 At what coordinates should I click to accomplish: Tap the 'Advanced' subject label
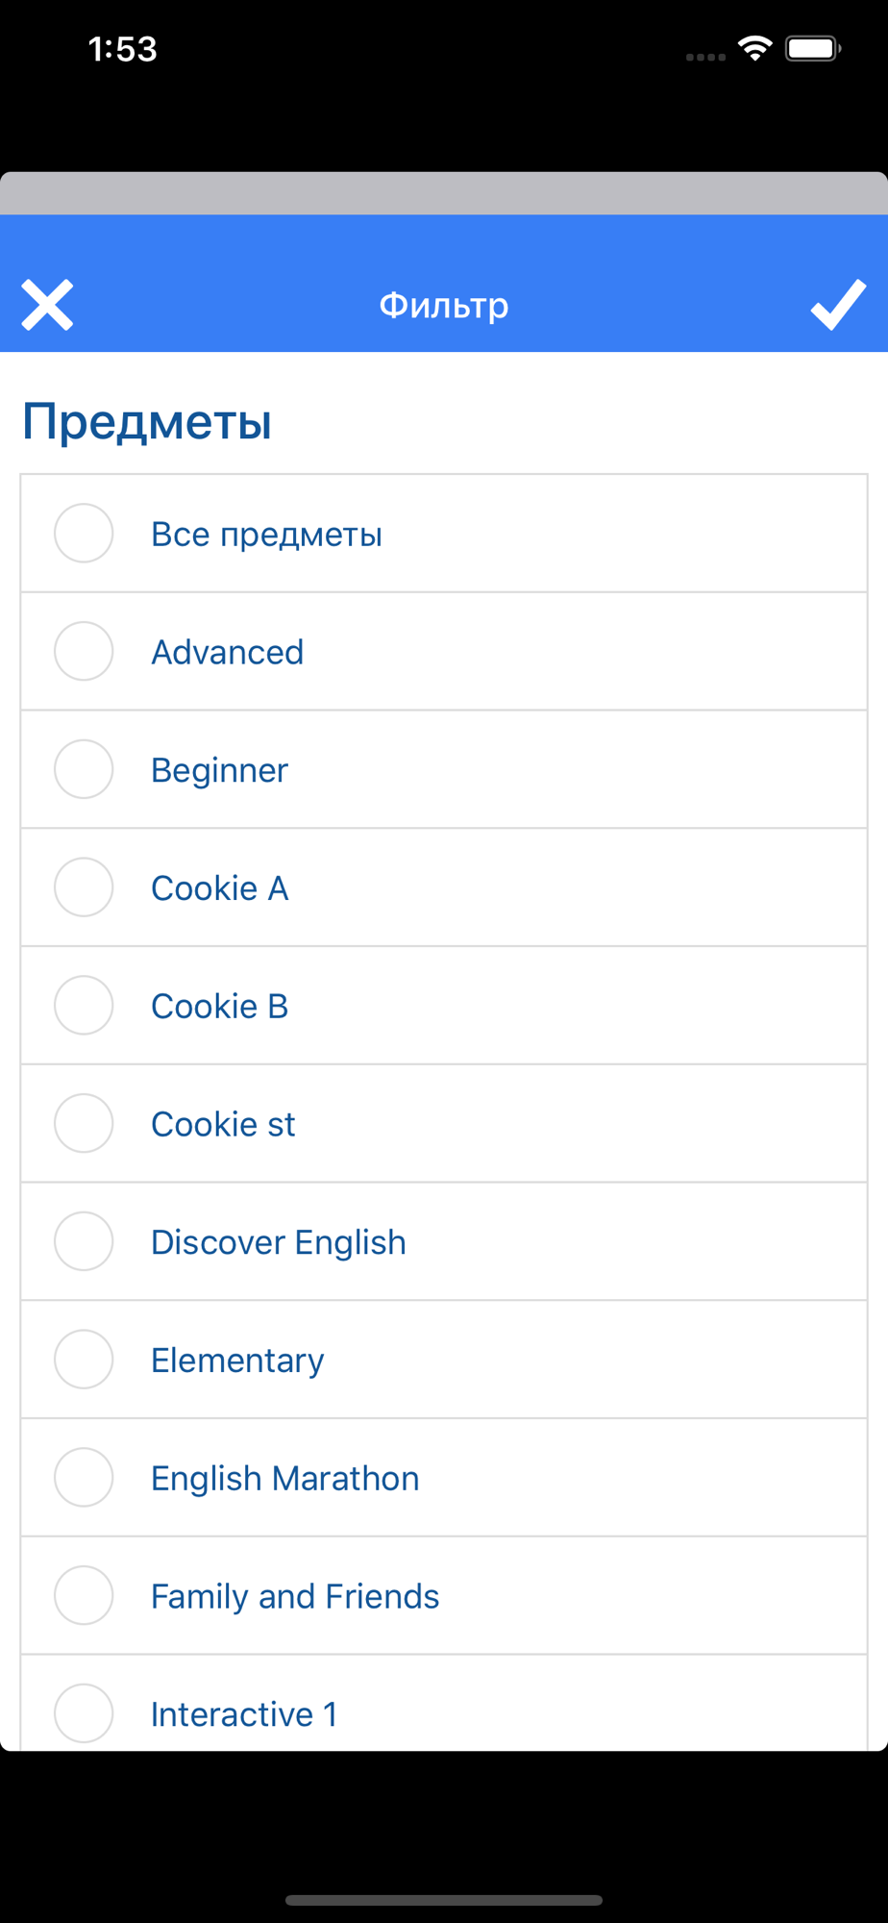point(228,652)
